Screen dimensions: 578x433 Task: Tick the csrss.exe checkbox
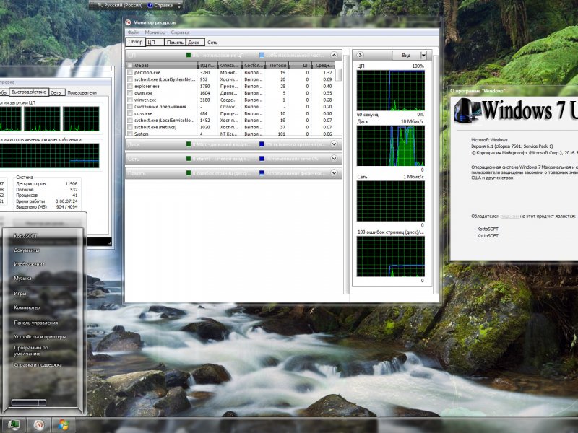click(130, 114)
